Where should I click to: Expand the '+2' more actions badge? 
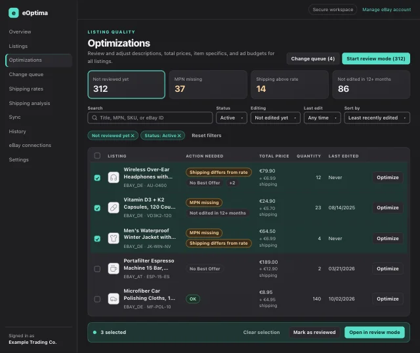(x=232, y=182)
